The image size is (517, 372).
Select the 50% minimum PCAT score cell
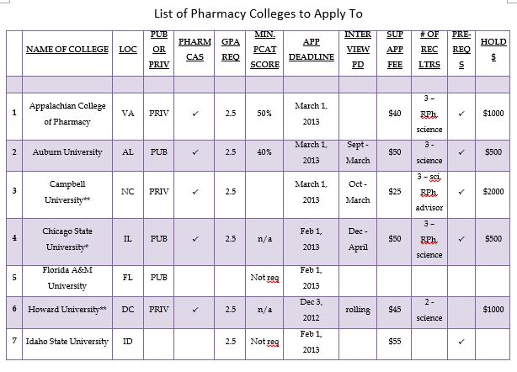tap(265, 114)
